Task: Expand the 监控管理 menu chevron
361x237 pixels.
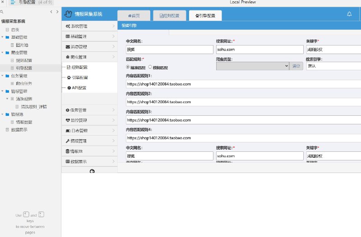Action: coord(114,120)
